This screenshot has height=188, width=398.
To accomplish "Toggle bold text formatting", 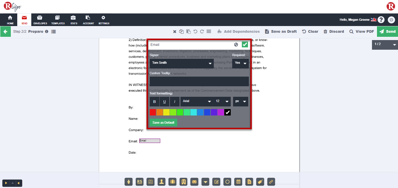I will click(x=154, y=102).
